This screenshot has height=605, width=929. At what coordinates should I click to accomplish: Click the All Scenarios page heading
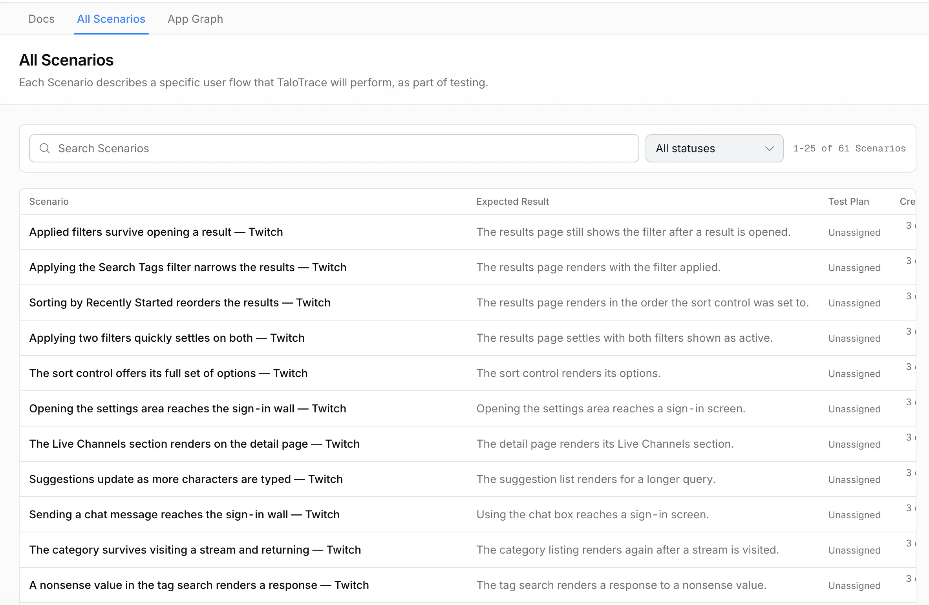(x=66, y=60)
